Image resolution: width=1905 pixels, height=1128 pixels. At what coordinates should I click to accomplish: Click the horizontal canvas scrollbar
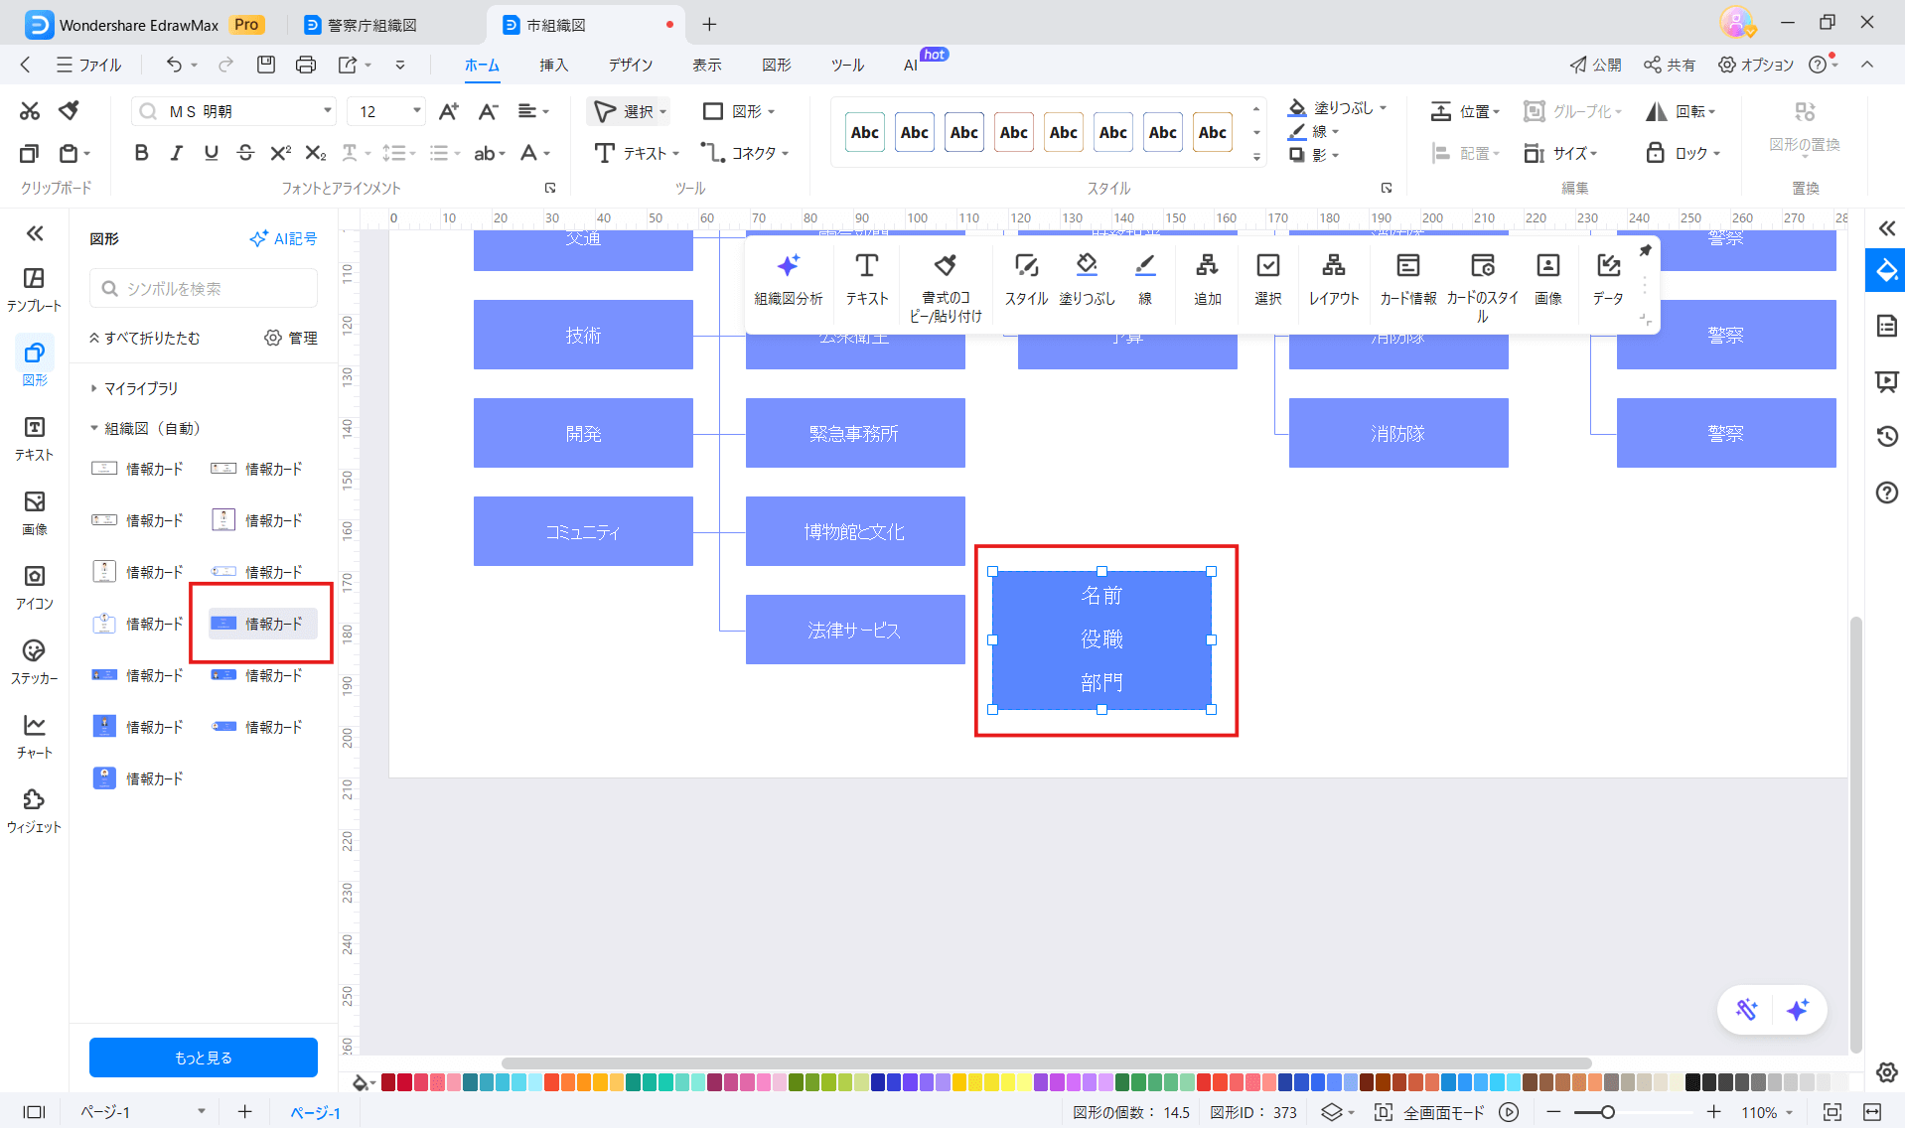[x=1046, y=1062]
